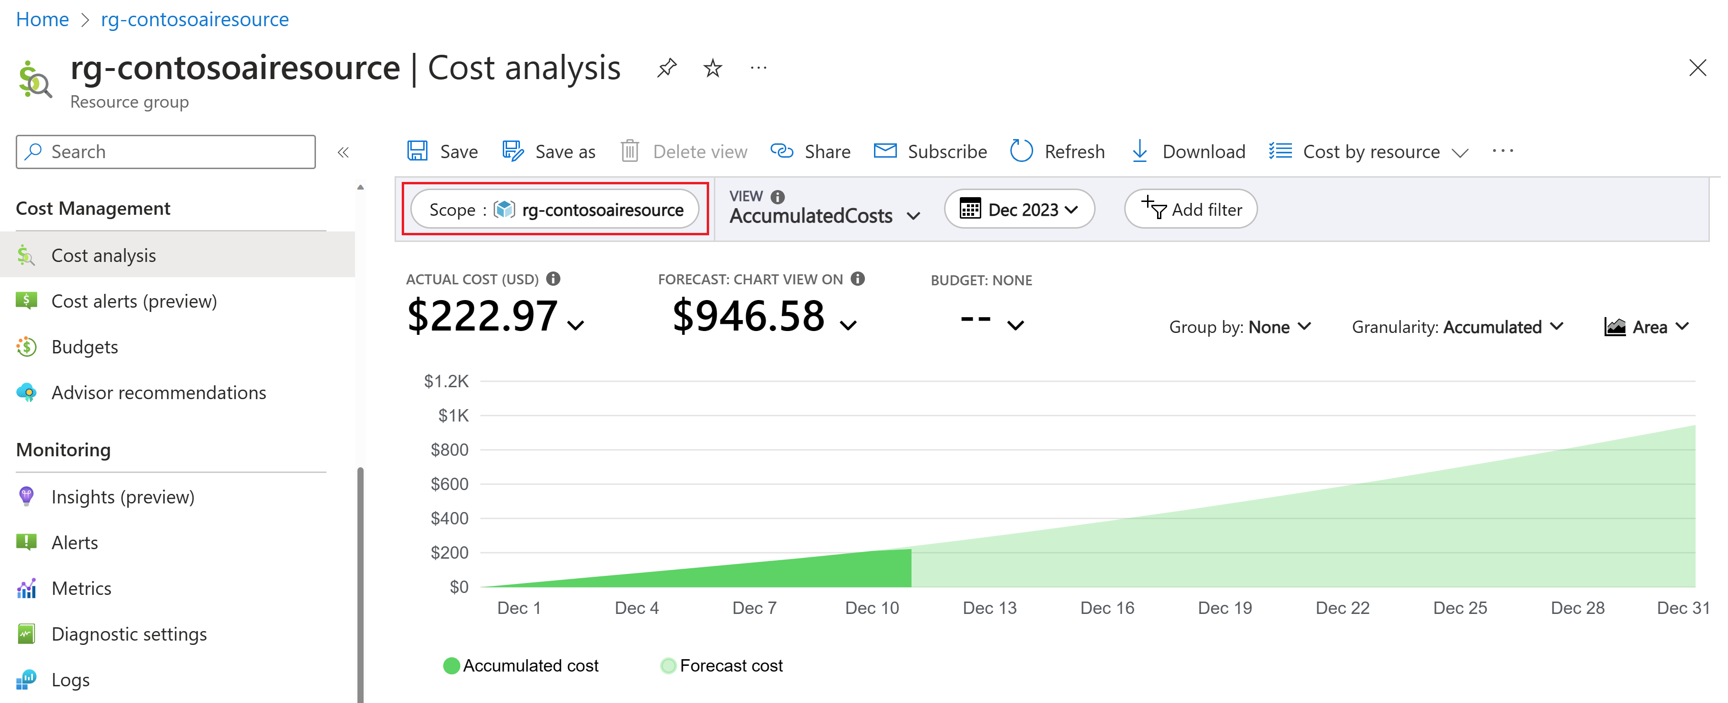
Task: Click Delete view trash icon
Action: 629,151
